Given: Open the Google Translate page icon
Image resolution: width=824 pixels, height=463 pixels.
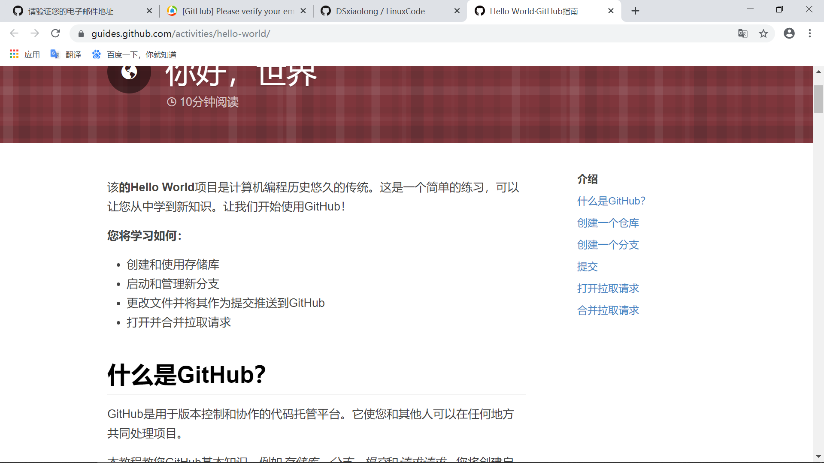Looking at the screenshot, I should 743,33.
